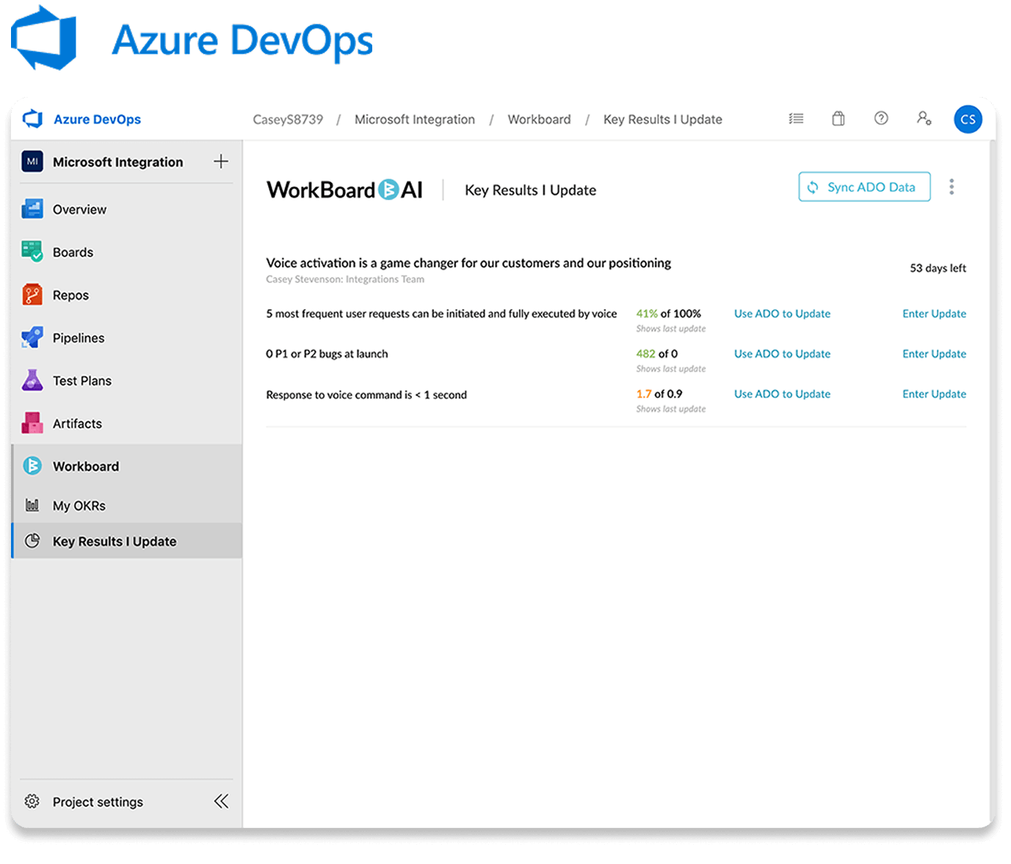
Task: Click the Test Plans flask icon
Action: point(32,381)
